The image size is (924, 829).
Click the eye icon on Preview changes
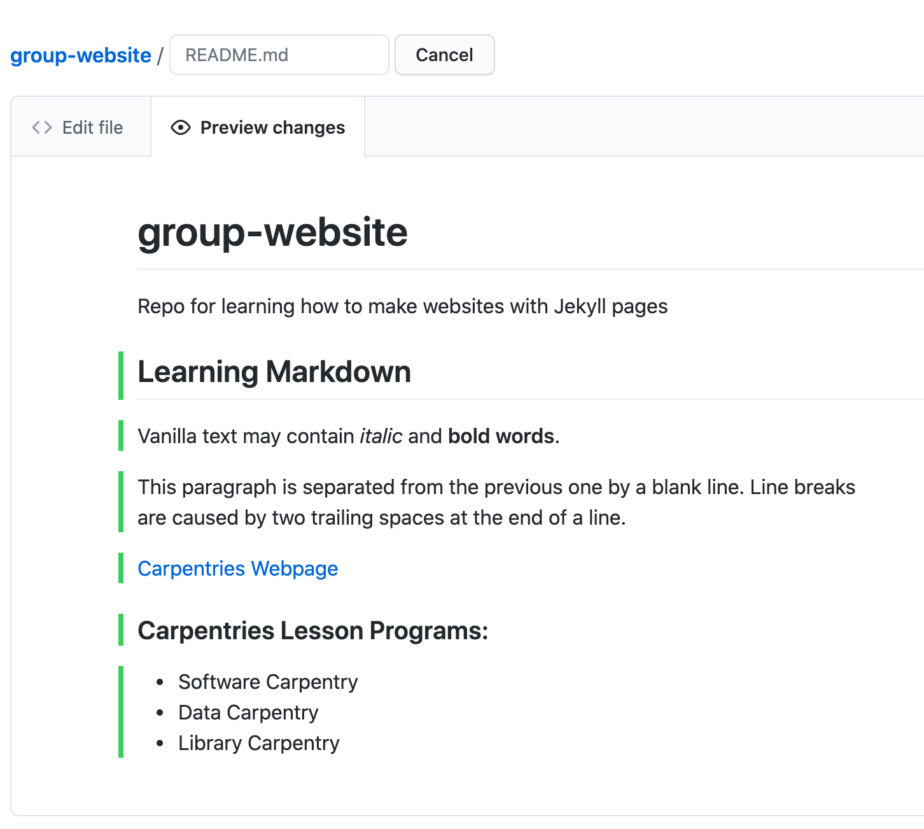181,127
